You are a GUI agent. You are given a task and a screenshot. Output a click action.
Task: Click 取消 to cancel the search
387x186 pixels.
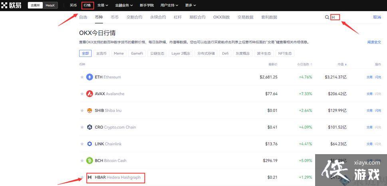[x=377, y=18]
